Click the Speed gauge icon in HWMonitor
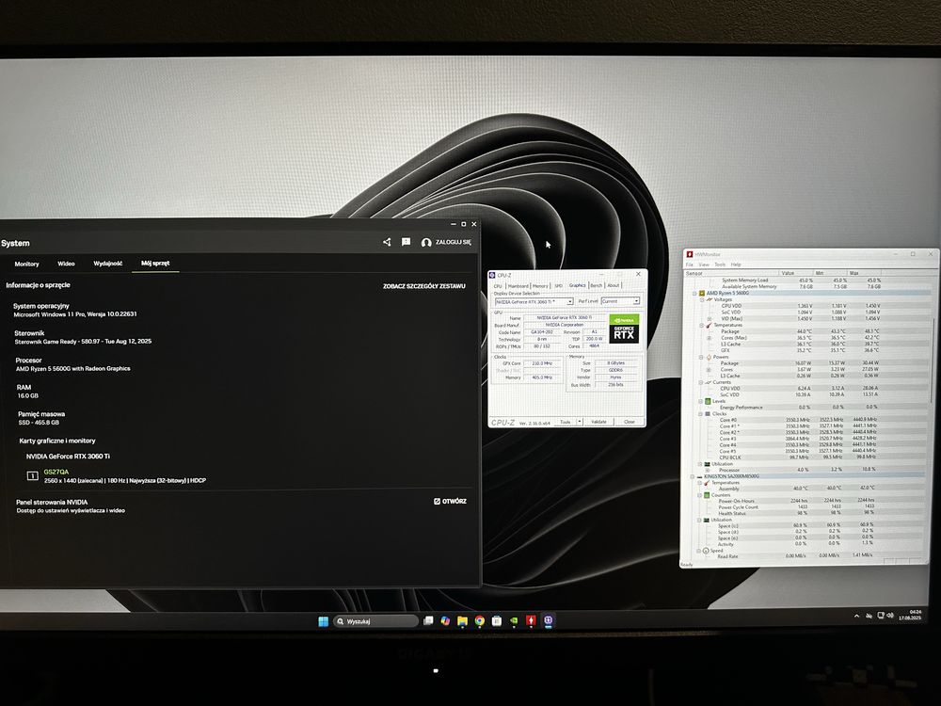The width and height of the screenshot is (941, 706). click(706, 551)
